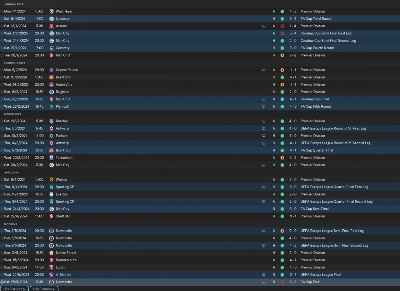
Task: Click the TV icon on the Burnley fixture
Action: (x=264, y=121)
